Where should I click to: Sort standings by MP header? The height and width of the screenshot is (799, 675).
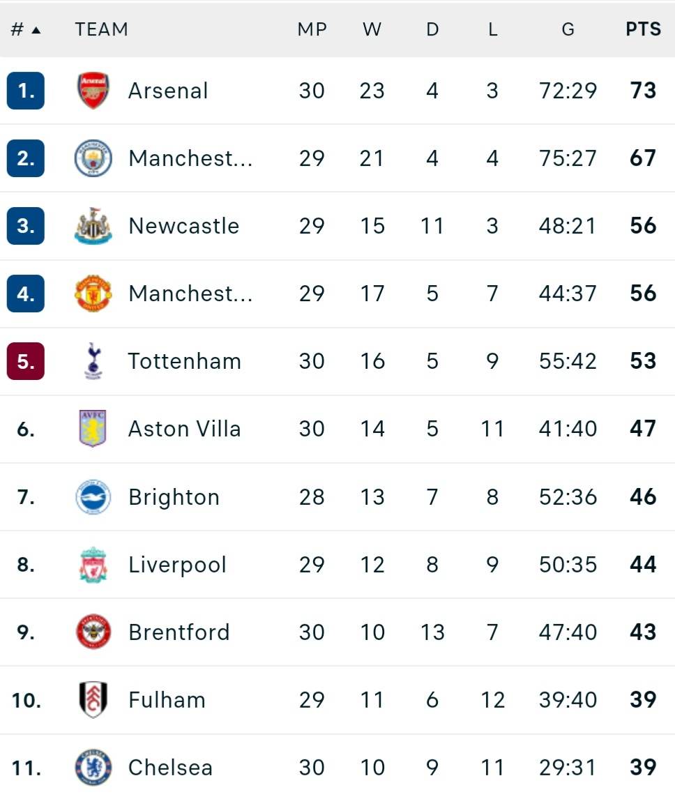point(312,29)
